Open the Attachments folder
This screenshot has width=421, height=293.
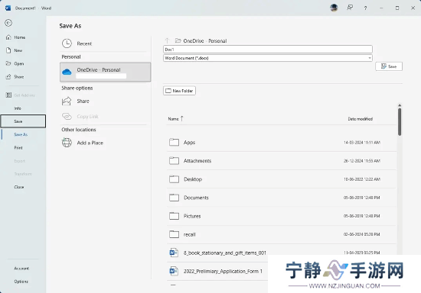pos(282,161)
